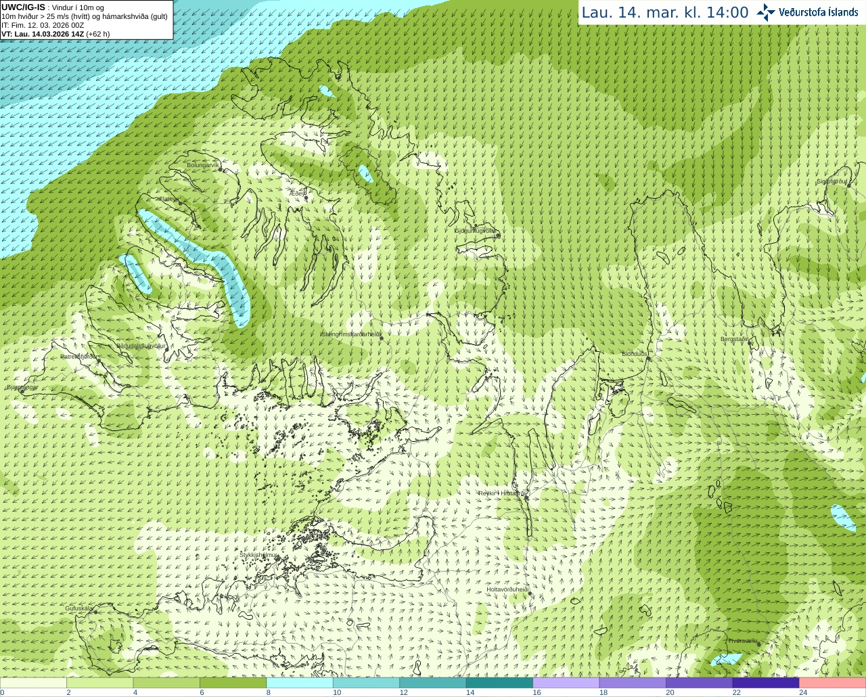Image resolution: width=866 pixels, height=697 pixels.
Task: Click the Siglufjörður station label
Action: click(x=831, y=181)
